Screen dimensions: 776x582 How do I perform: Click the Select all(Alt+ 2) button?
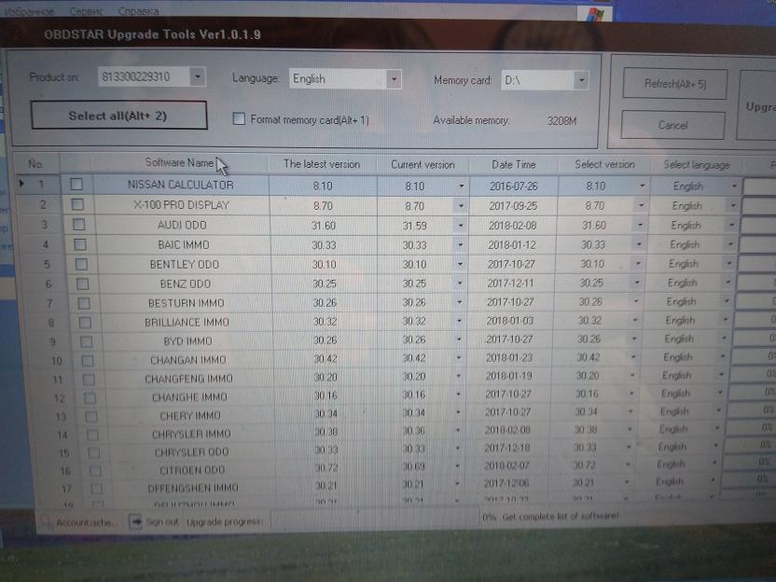pos(118,116)
